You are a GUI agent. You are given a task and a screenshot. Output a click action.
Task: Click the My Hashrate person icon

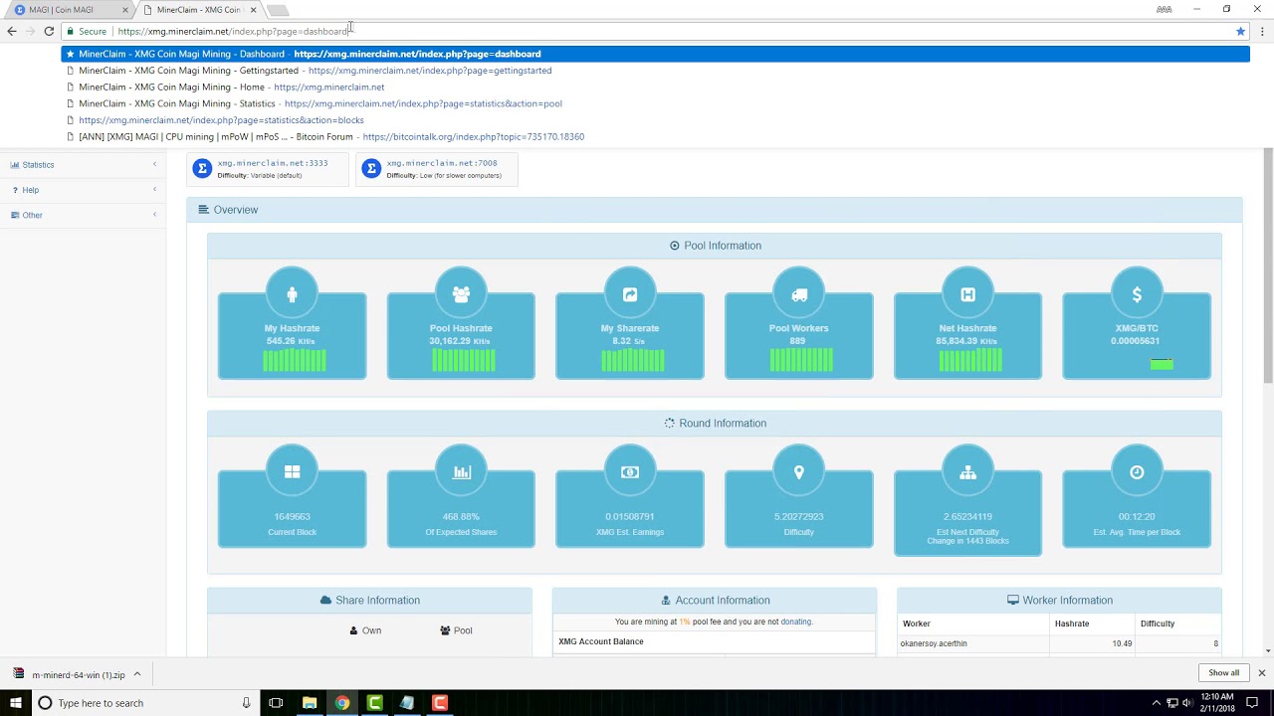292,294
